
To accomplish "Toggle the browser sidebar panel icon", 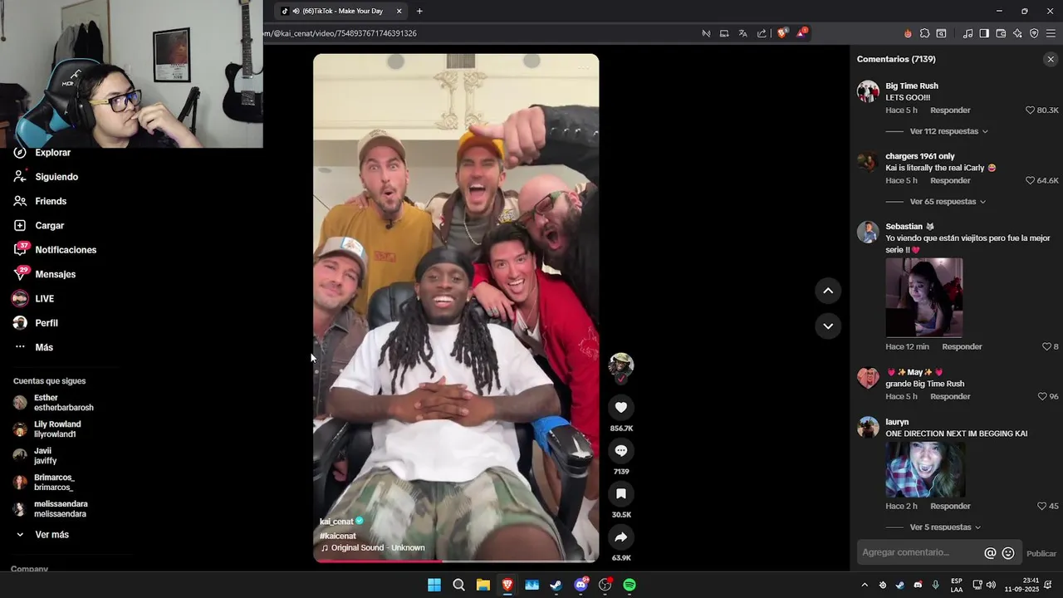I will [984, 33].
